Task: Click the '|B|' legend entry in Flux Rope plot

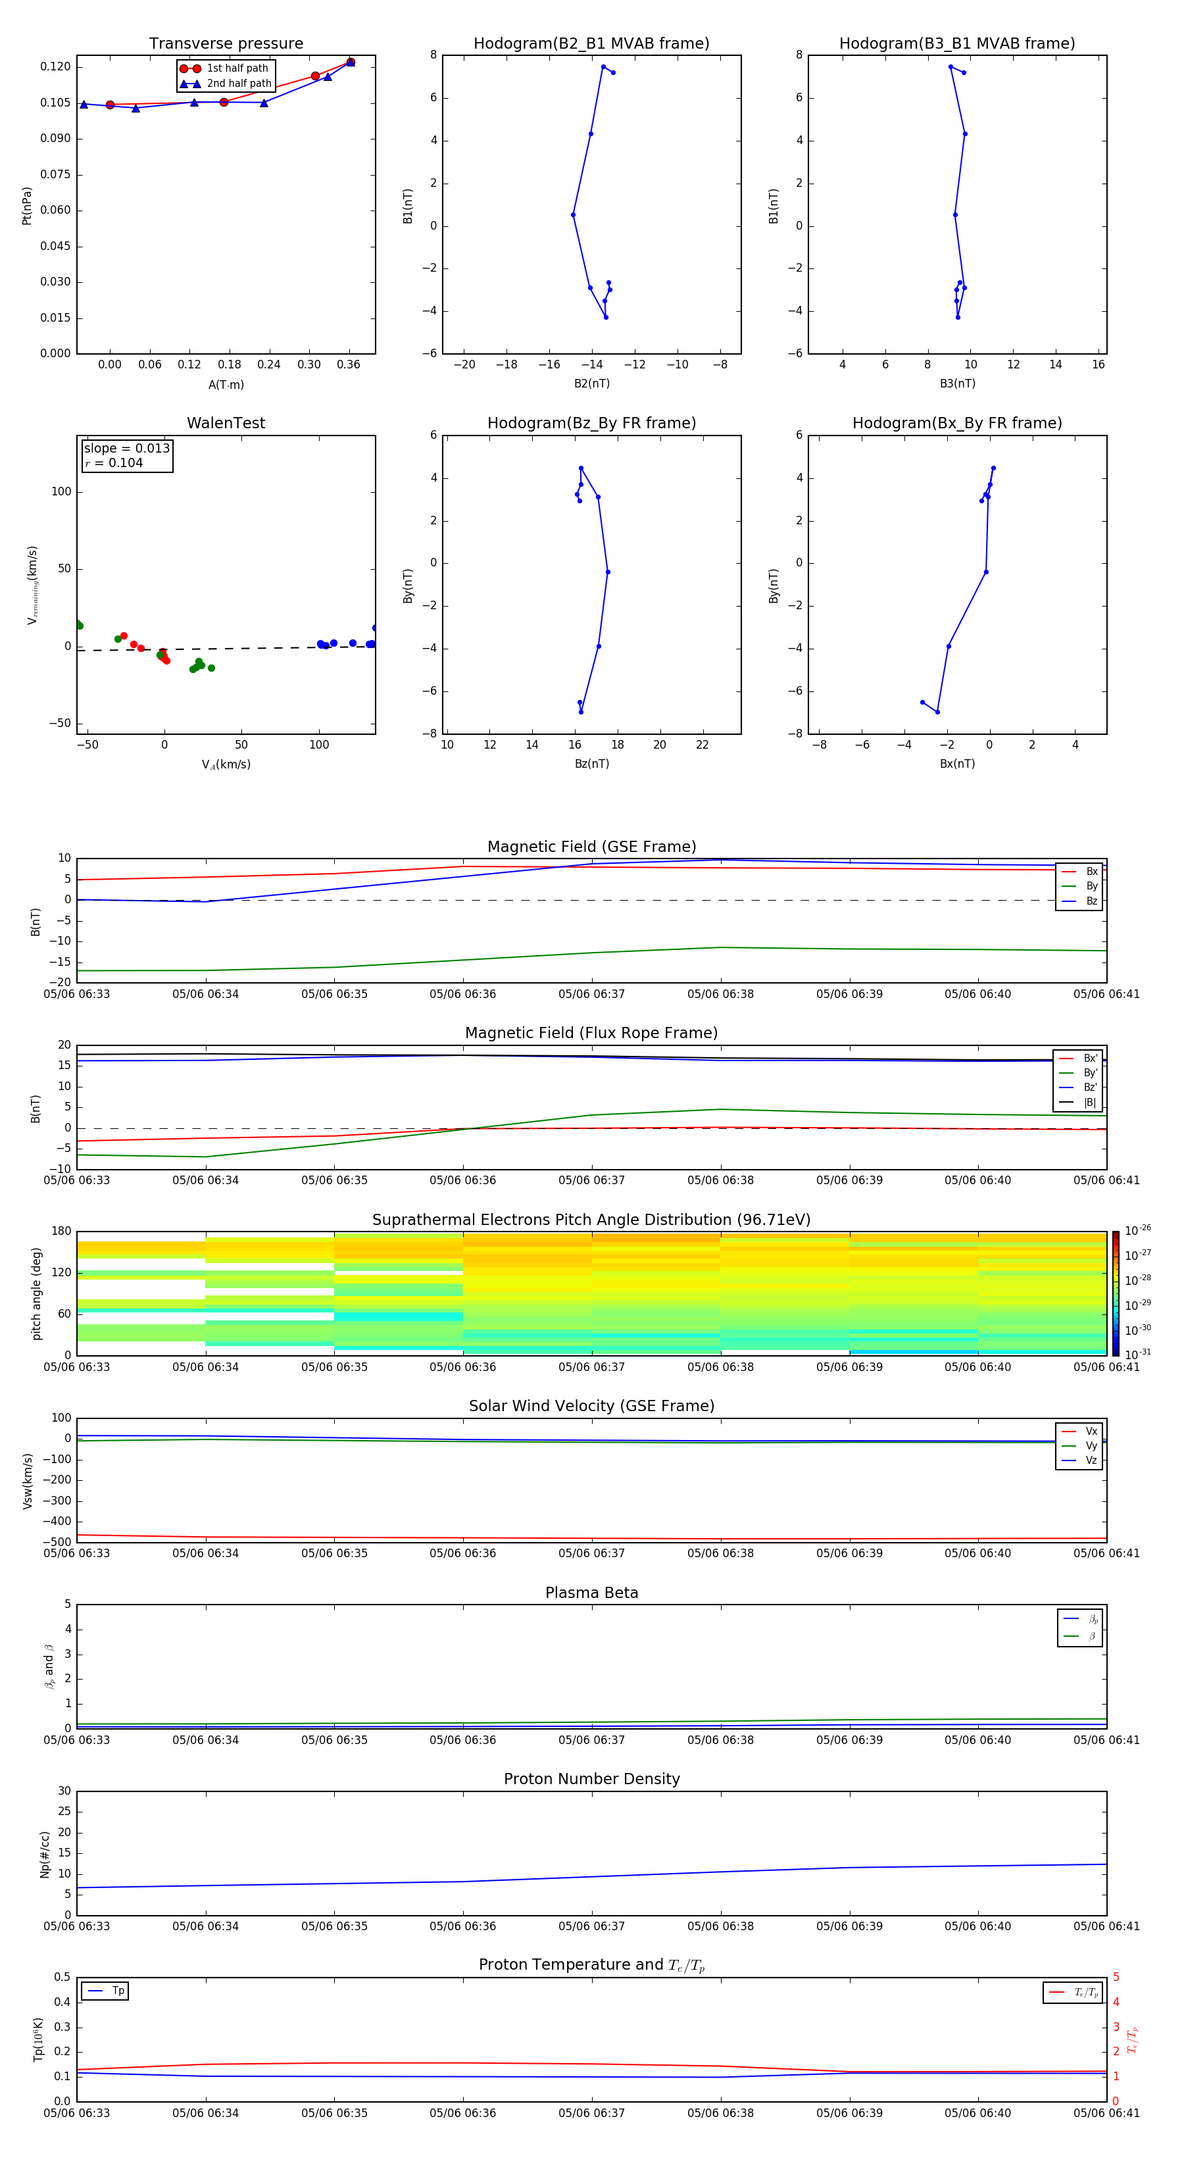Action: point(1078,1103)
